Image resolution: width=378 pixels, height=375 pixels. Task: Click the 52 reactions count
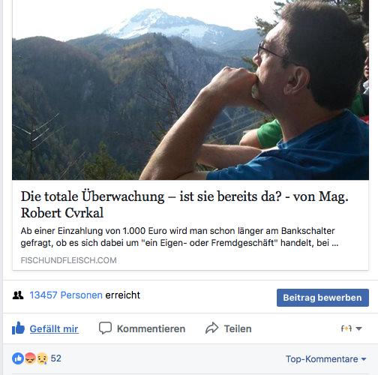pyautogui.click(x=55, y=358)
